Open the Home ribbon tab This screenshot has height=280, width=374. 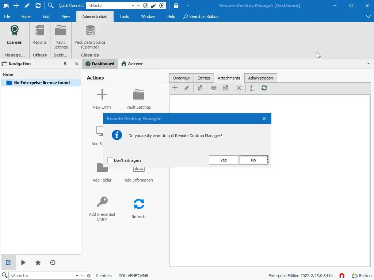point(25,16)
